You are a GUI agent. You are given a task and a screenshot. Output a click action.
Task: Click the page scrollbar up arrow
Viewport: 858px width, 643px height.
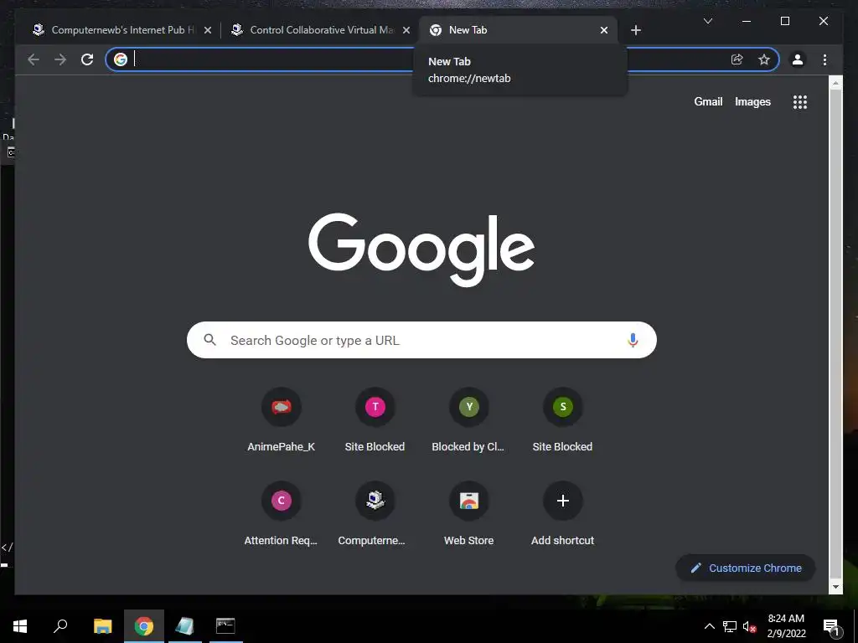pos(835,83)
